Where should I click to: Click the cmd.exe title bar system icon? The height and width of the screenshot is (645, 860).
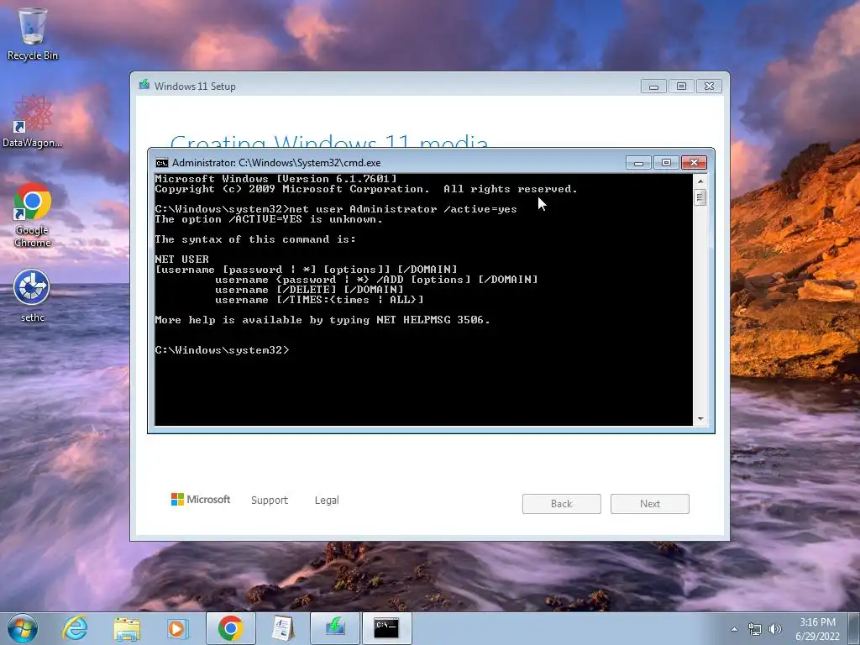pyautogui.click(x=162, y=163)
